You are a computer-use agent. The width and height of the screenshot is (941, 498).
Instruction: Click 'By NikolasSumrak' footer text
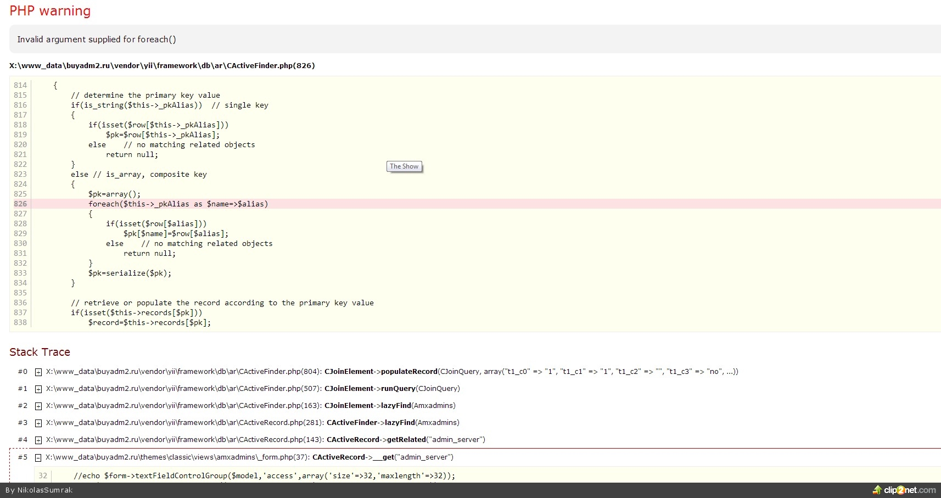pos(39,490)
